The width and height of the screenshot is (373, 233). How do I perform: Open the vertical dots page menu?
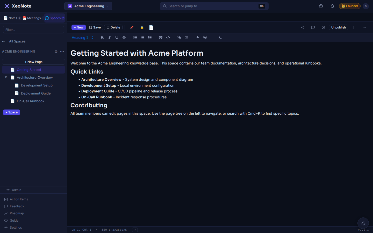click(x=354, y=27)
